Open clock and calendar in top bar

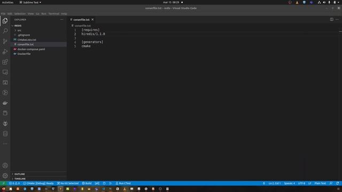pos(171,2)
